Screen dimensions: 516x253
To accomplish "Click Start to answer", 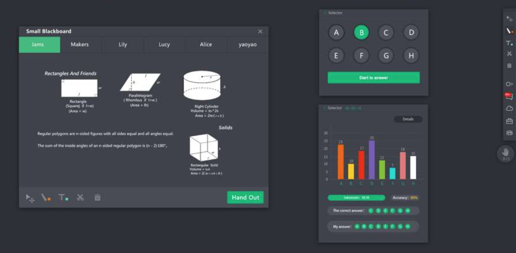I will pos(373,77).
